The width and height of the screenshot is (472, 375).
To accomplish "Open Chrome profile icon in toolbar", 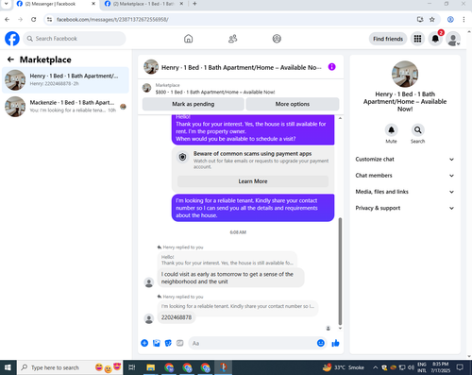I will click(x=450, y=20).
